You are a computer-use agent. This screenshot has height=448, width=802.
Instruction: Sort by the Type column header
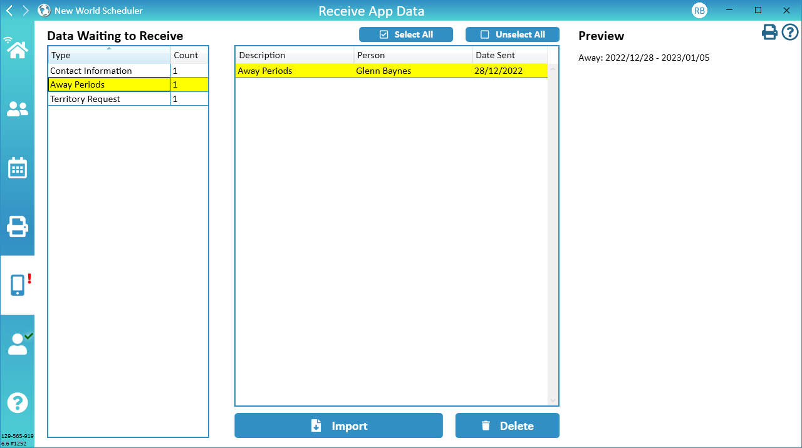[109, 55]
